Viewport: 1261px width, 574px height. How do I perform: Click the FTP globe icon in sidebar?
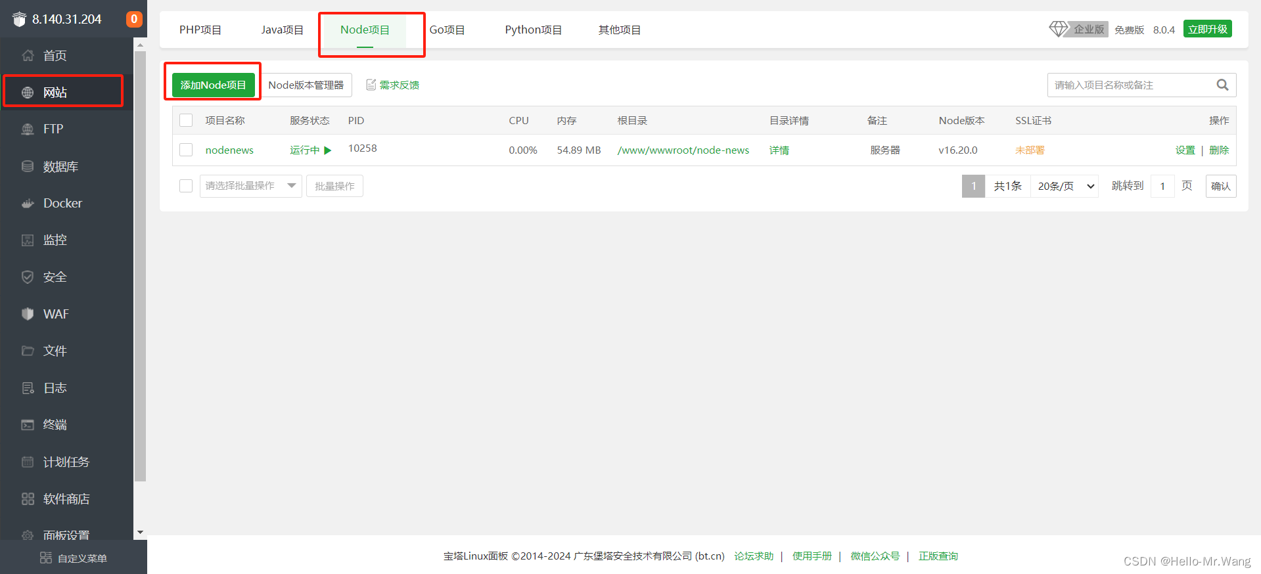pos(28,129)
